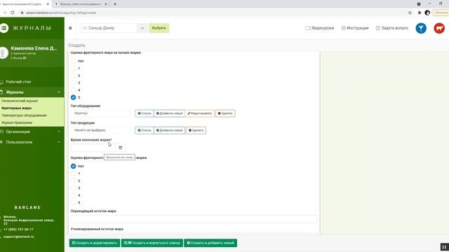This screenshot has width=449, height=252.
Task: Click Редактировать for equipment type
Action: pyautogui.click(x=199, y=113)
